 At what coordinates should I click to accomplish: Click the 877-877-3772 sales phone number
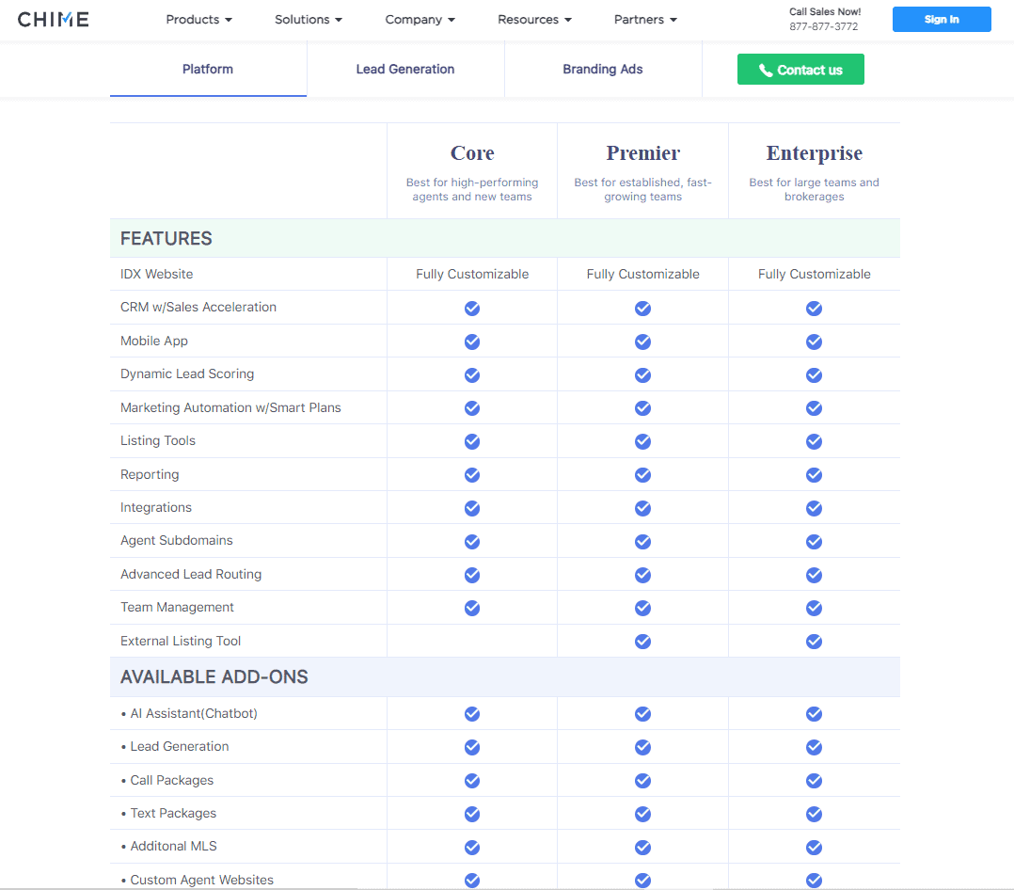[x=824, y=26]
